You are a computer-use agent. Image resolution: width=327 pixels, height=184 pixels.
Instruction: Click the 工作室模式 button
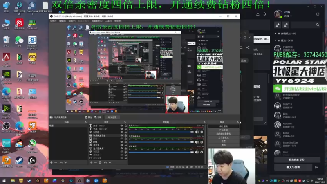click(x=224, y=137)
